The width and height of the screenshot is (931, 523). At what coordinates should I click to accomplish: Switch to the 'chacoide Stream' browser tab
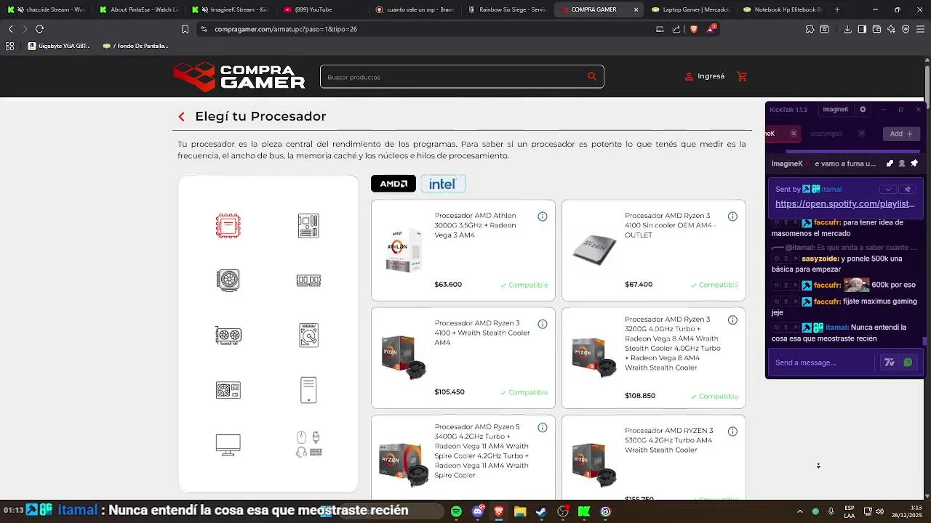(47, 9)
